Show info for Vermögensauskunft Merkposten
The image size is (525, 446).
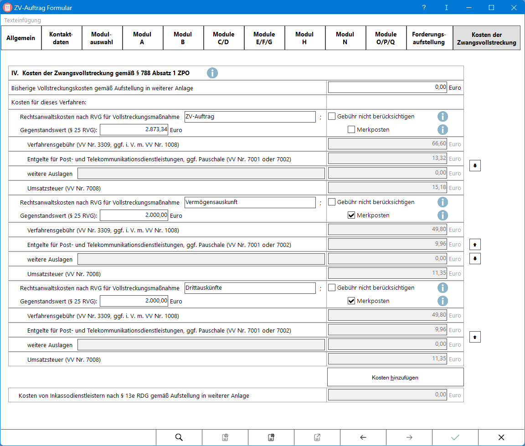(443, 215)
